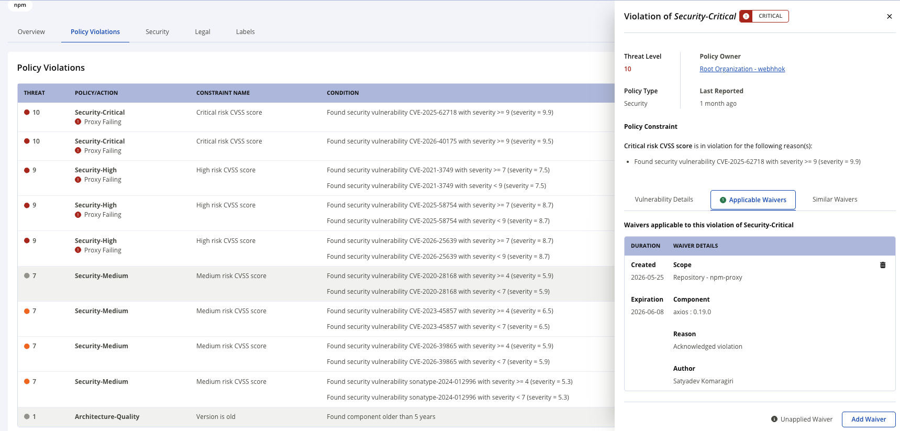The image size is (900, 431).
Task: Click the orange threat dot in sonatype-2024-012996 row
Action: [x=27, y=381]
